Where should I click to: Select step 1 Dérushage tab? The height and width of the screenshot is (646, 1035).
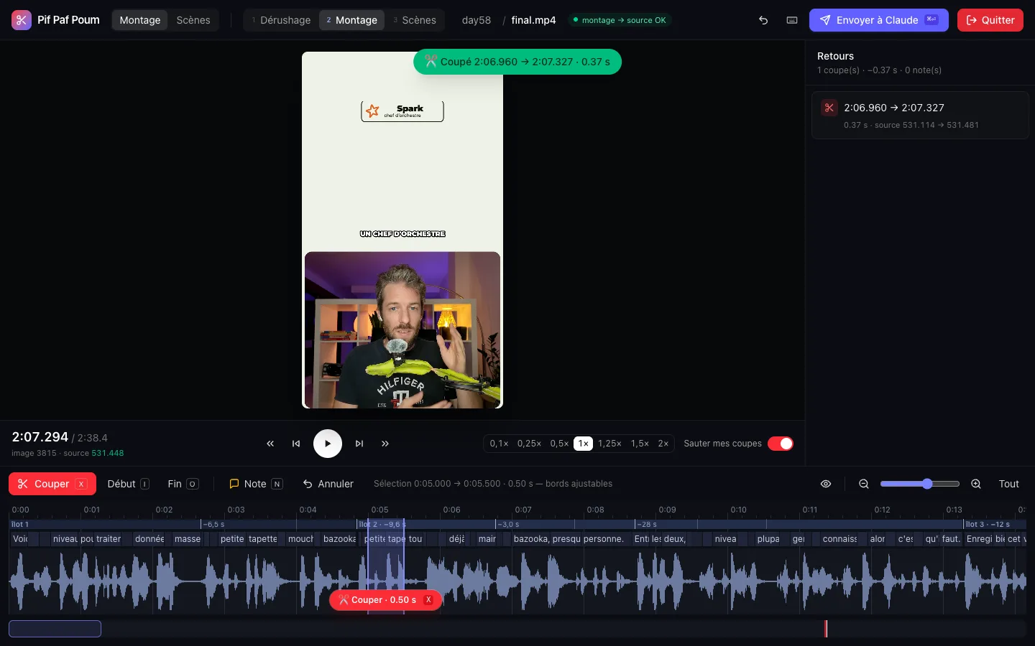tap(281, 20)
